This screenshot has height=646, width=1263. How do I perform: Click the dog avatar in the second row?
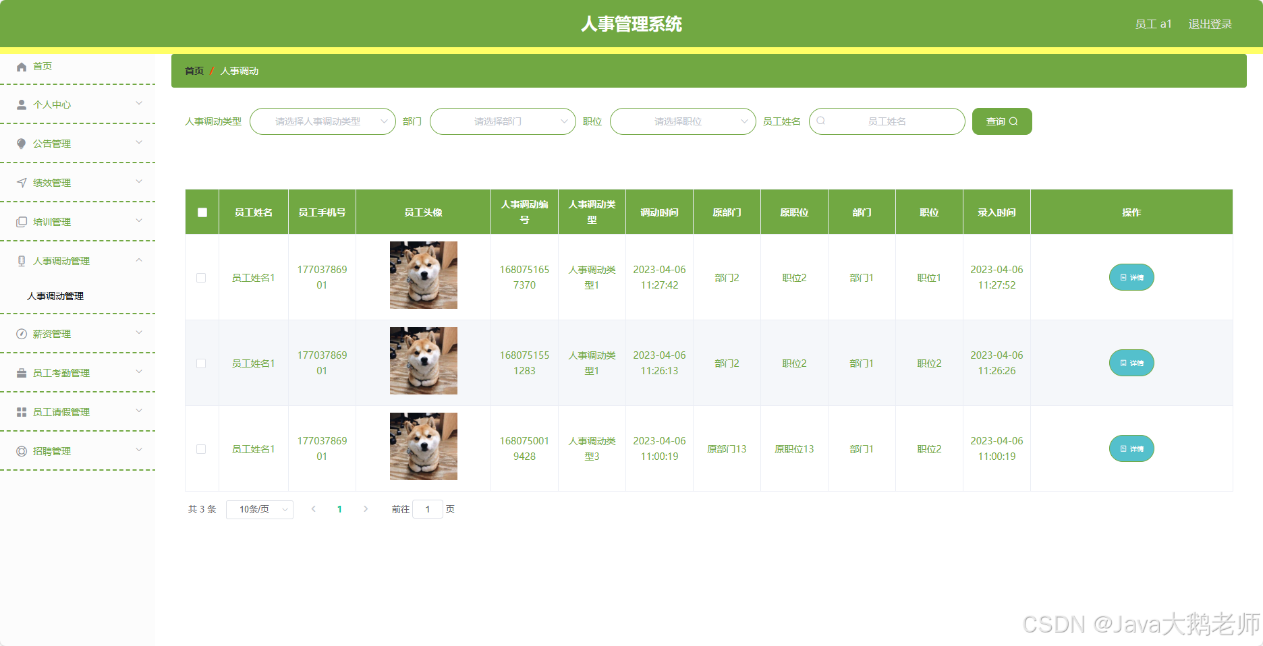[424, 361]
